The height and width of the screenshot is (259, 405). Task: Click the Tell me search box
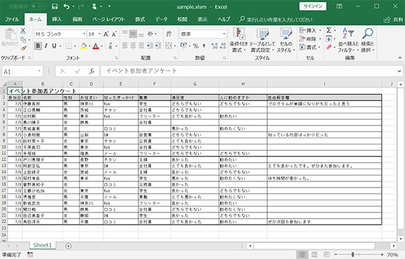click(x=276, y=20)
